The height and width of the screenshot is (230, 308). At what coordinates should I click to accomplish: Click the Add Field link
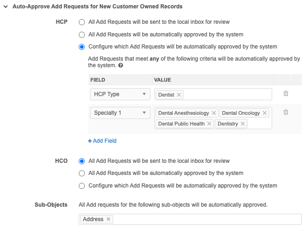[102, 140]
